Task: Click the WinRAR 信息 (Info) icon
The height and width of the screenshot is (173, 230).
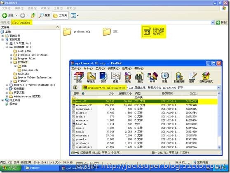Action: (164, 77)
